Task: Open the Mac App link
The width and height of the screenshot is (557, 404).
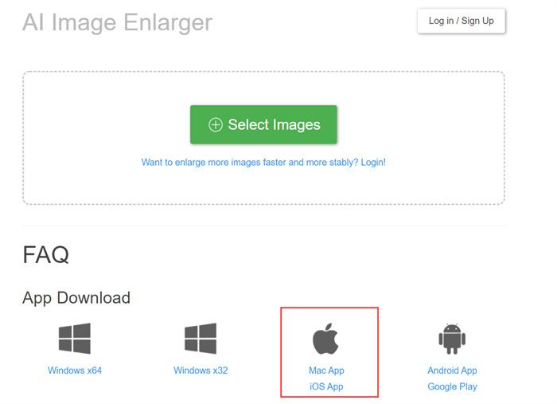Action: coord(326,371)
